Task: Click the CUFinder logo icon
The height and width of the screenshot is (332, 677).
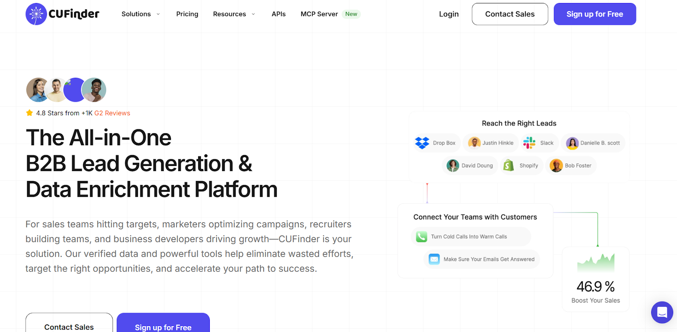Action: point(36,14)
